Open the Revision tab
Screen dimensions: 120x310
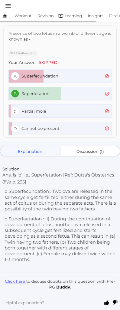[45, 16]
